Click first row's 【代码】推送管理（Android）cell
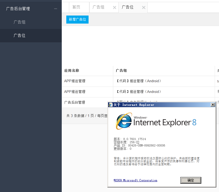Viewport: 219px width, 192px height. 138,81
